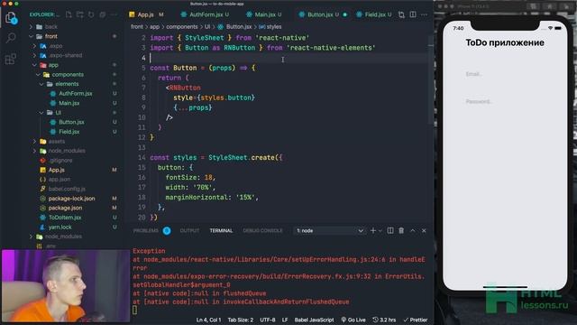The image size is (577, 325).
Task: Open the Extensions view in activity bar
Action: click(x=11, y=59)
